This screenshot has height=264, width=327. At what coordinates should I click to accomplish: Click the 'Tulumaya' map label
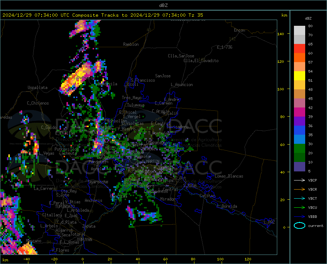tap(136, 105)
